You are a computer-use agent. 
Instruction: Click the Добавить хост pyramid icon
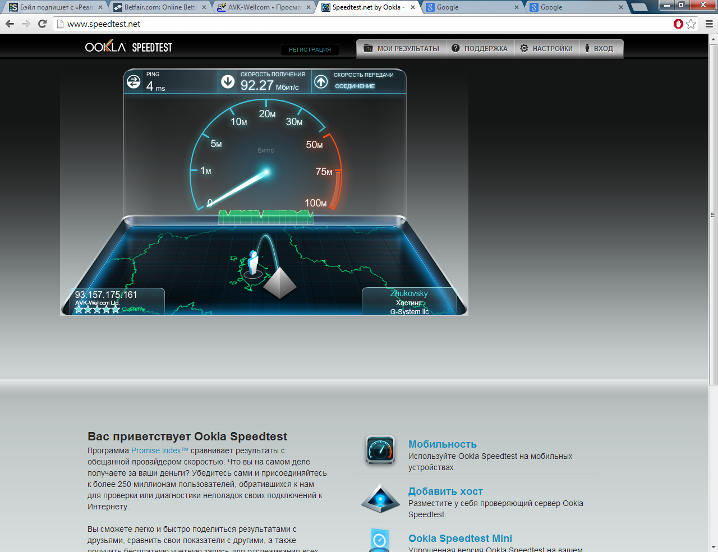(380, 498)
